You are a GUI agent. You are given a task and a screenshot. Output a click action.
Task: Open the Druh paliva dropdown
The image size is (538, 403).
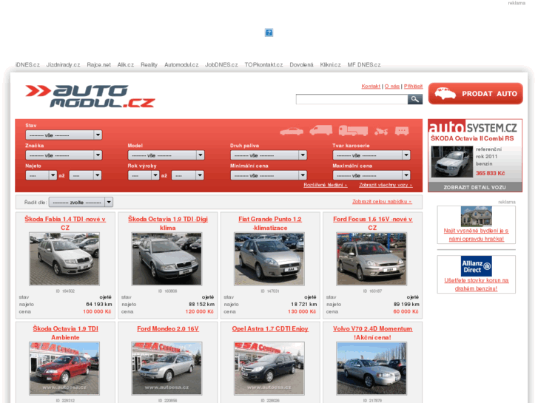[x=269, y=155]
